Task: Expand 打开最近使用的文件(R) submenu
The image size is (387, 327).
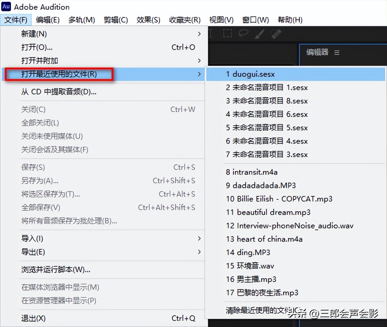Action: coord(103,74)
